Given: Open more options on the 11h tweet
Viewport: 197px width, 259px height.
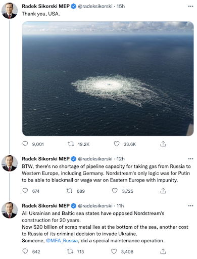Looking at the screenshot, I should [x=190, y=206].
